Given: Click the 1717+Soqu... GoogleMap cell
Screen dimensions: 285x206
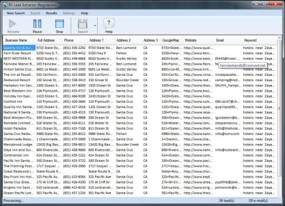Looking at the screenshot, I should click(171, 166).
